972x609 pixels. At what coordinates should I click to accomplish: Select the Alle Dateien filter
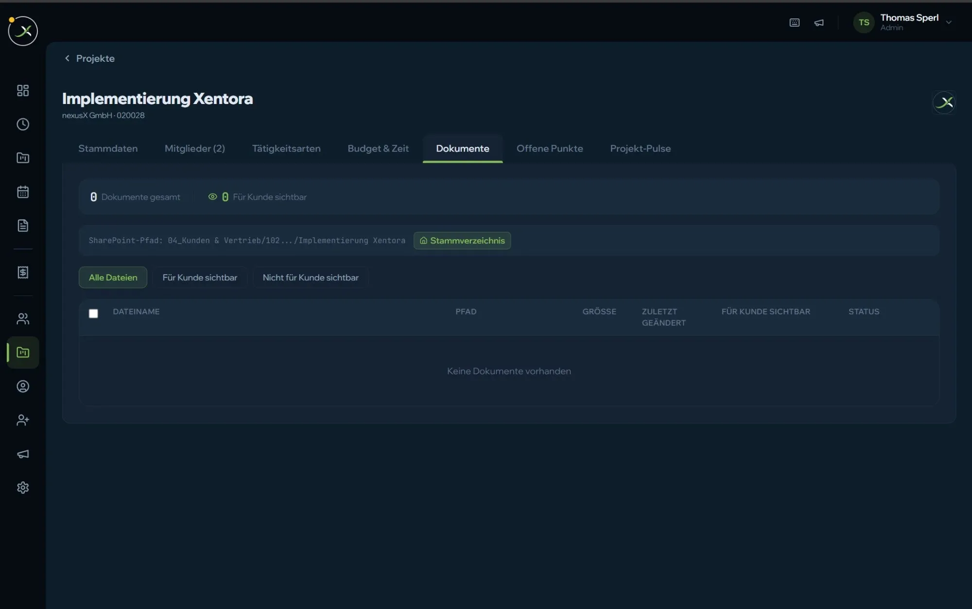click(x=113, y=278)
